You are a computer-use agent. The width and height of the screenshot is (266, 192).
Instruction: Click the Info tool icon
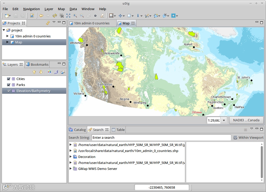coord(138,16)
